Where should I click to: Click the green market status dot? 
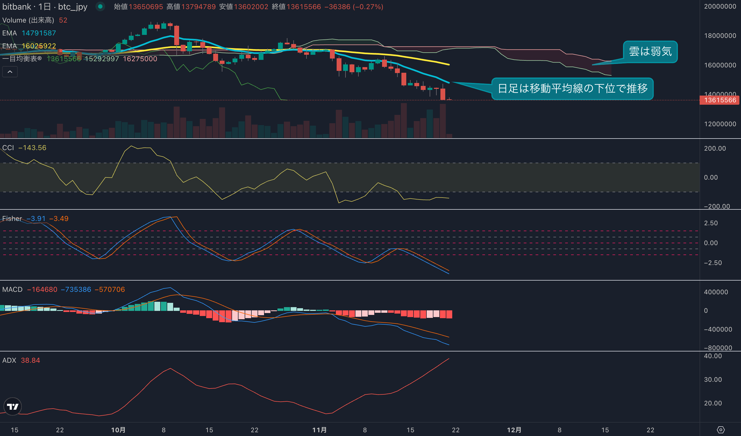point(100,6)
